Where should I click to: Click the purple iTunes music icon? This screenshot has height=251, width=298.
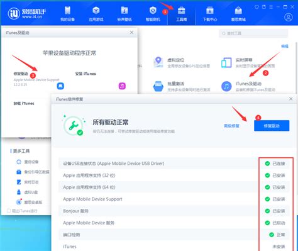122,86
